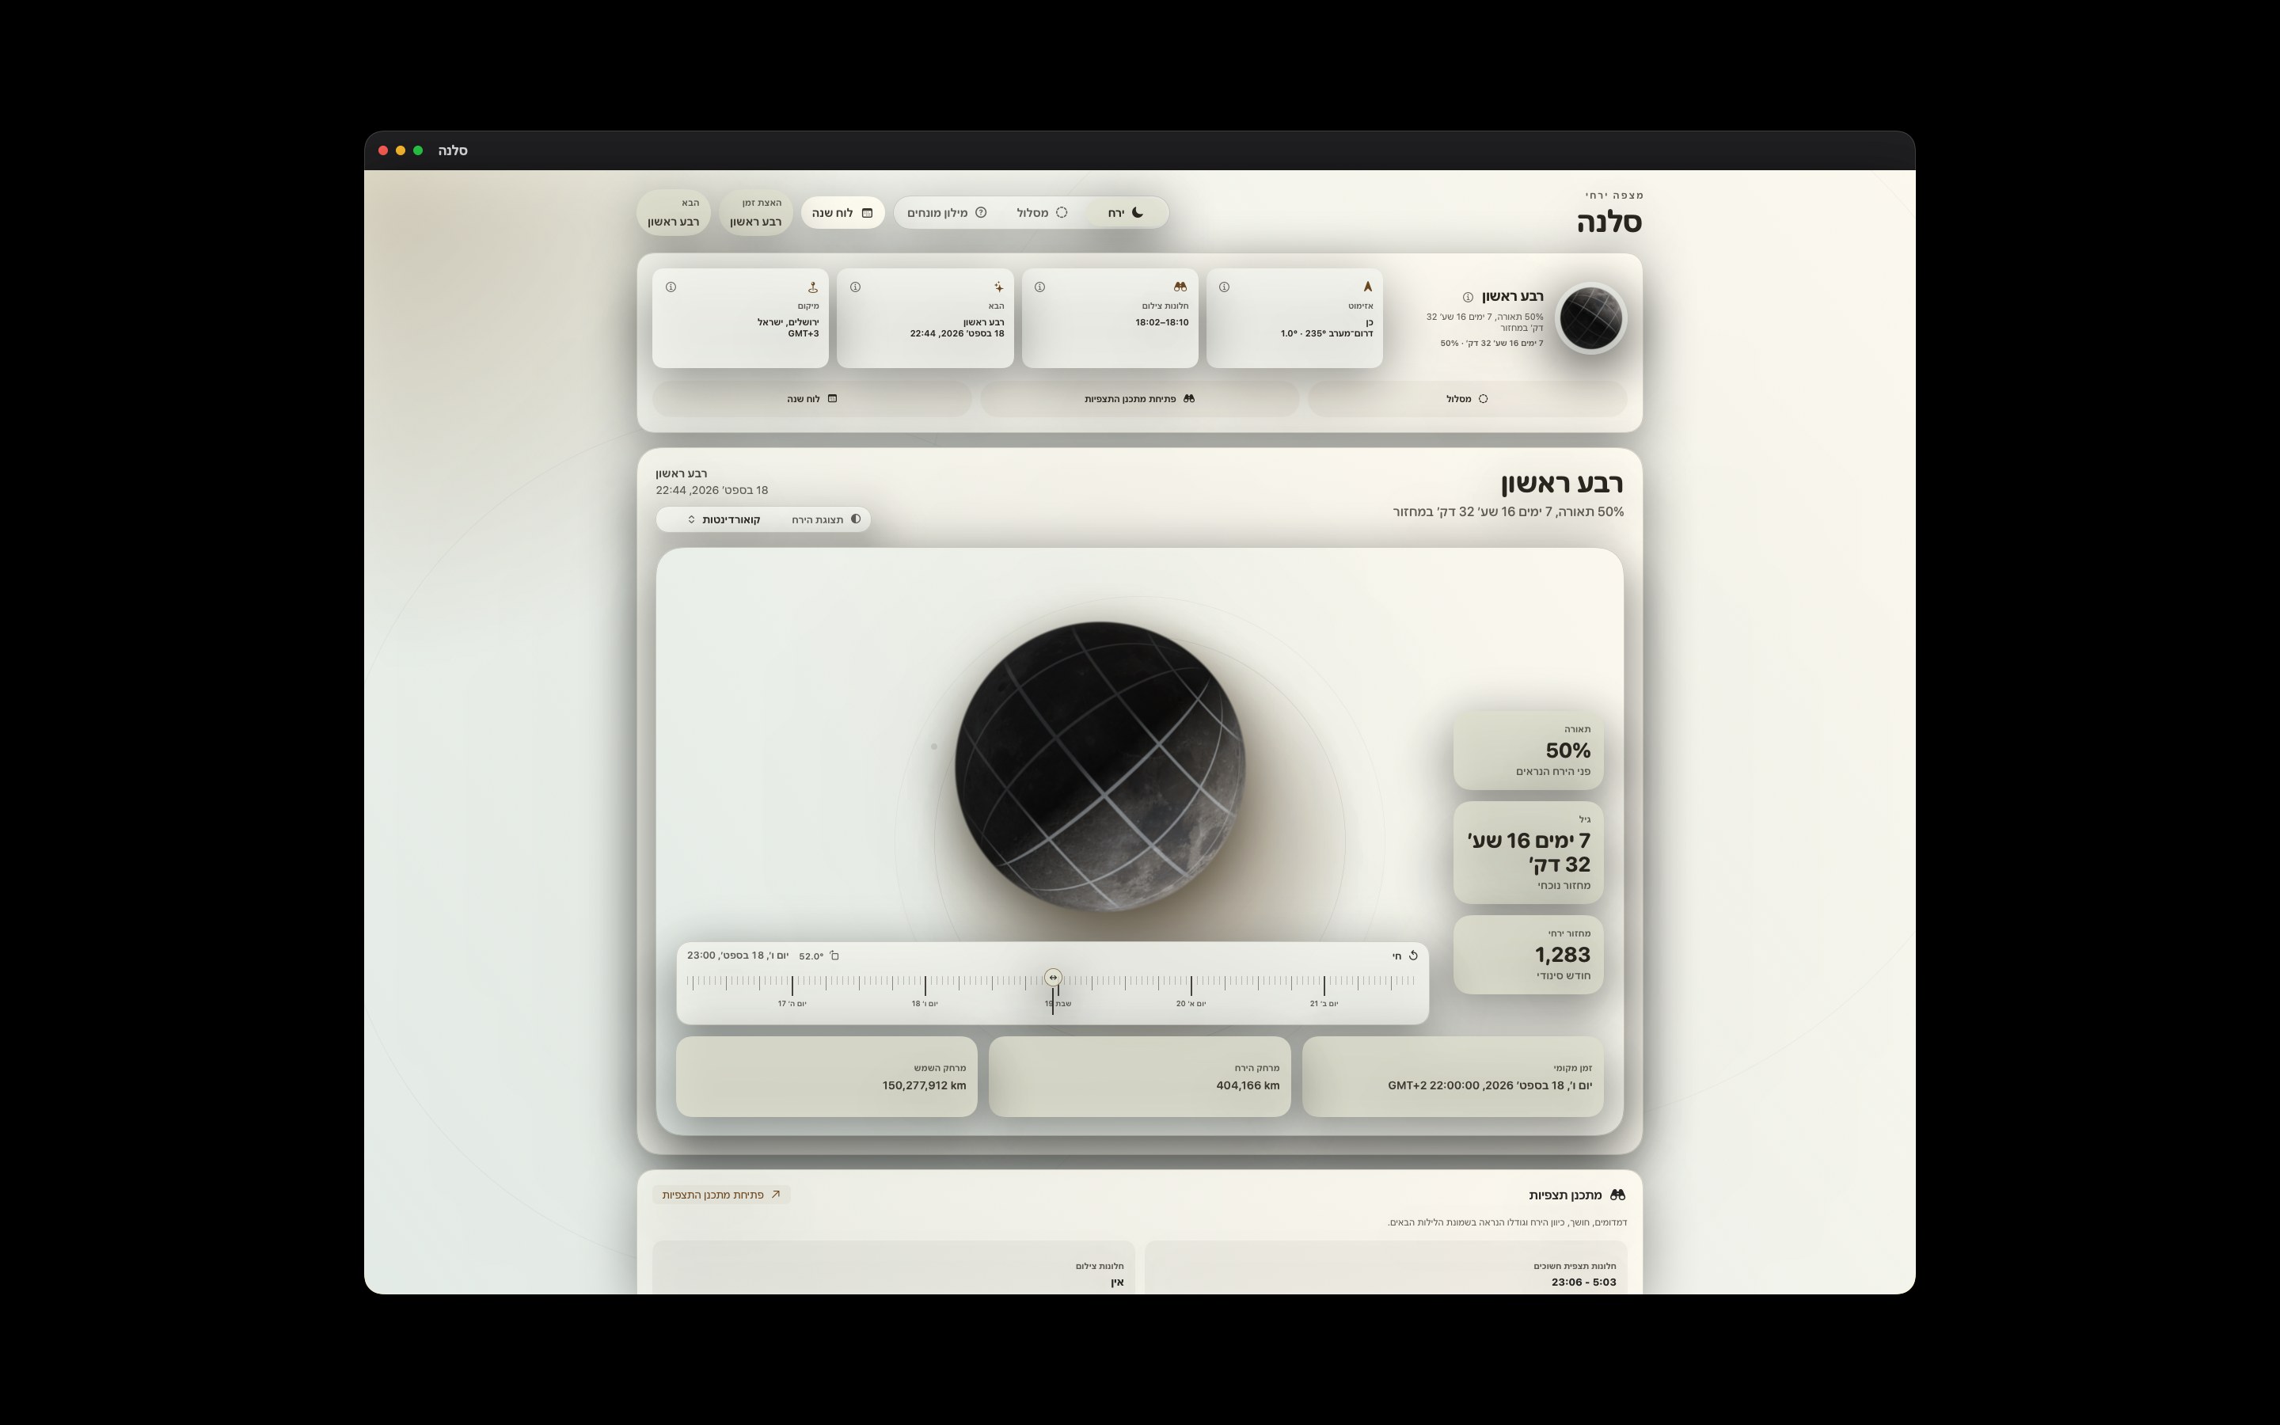
Task: Open the info icon on the אזימוט card
Action: click(1224, 287)
